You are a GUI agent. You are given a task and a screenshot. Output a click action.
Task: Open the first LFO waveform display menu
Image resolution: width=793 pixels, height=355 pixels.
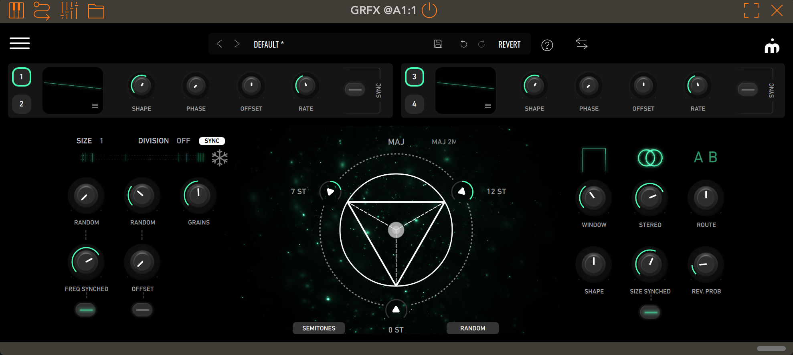tap(95, 106)
